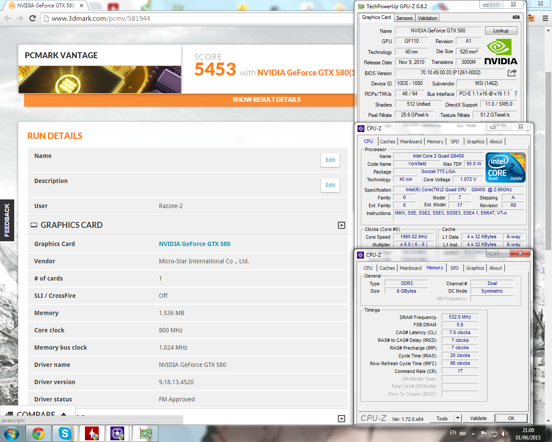Click the CPU-Z Tools button

pyautogui.click(x=442, y=418)
